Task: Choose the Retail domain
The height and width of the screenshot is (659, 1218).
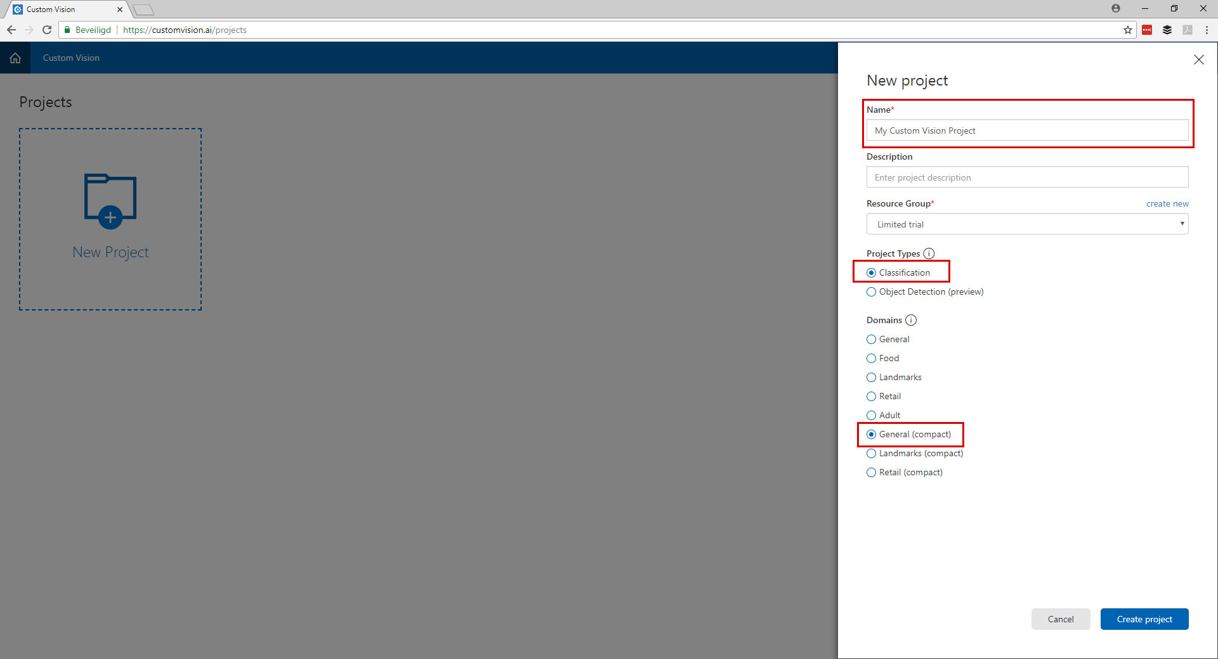Action: (871, 396)
